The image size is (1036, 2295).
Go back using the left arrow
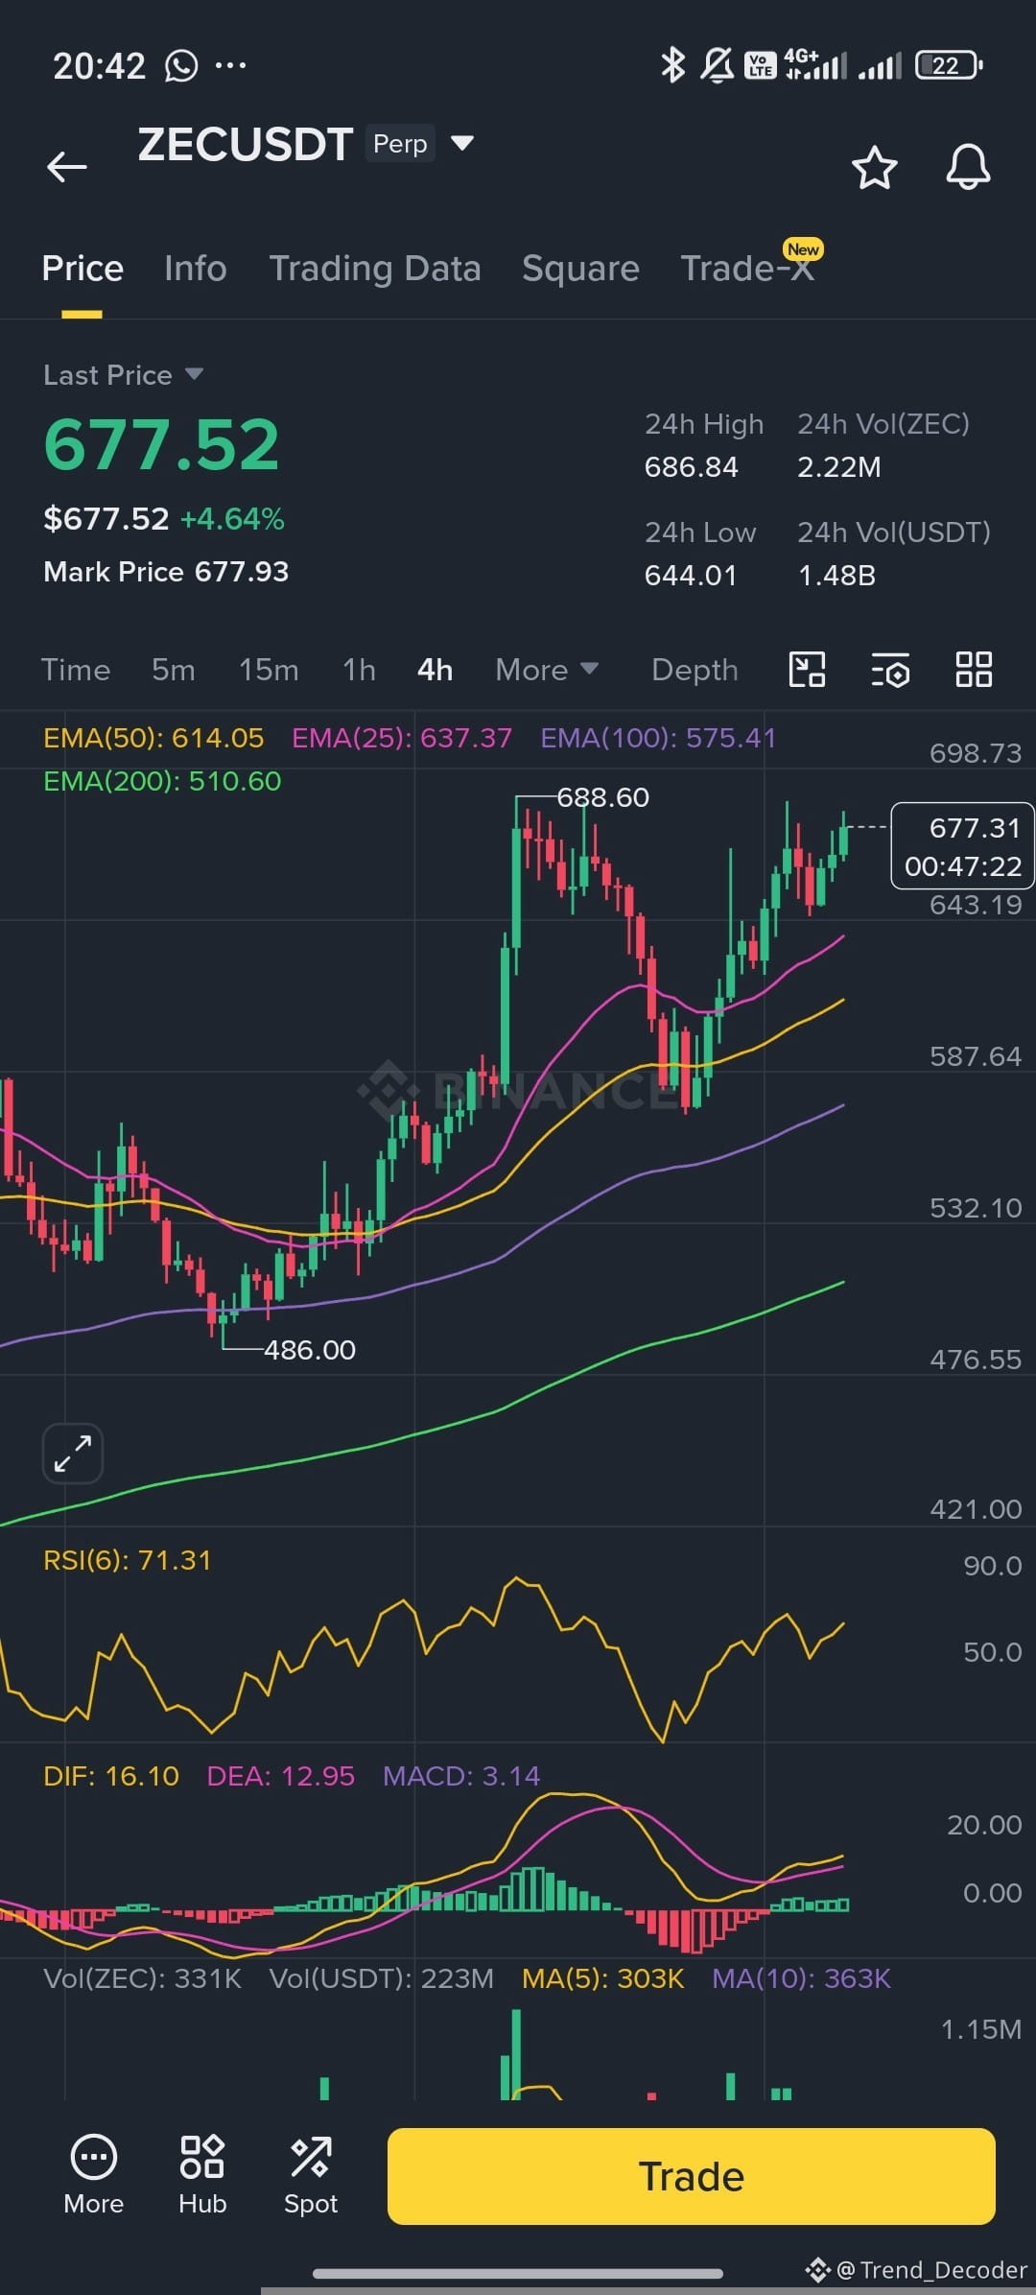click(x=66, y=166)
